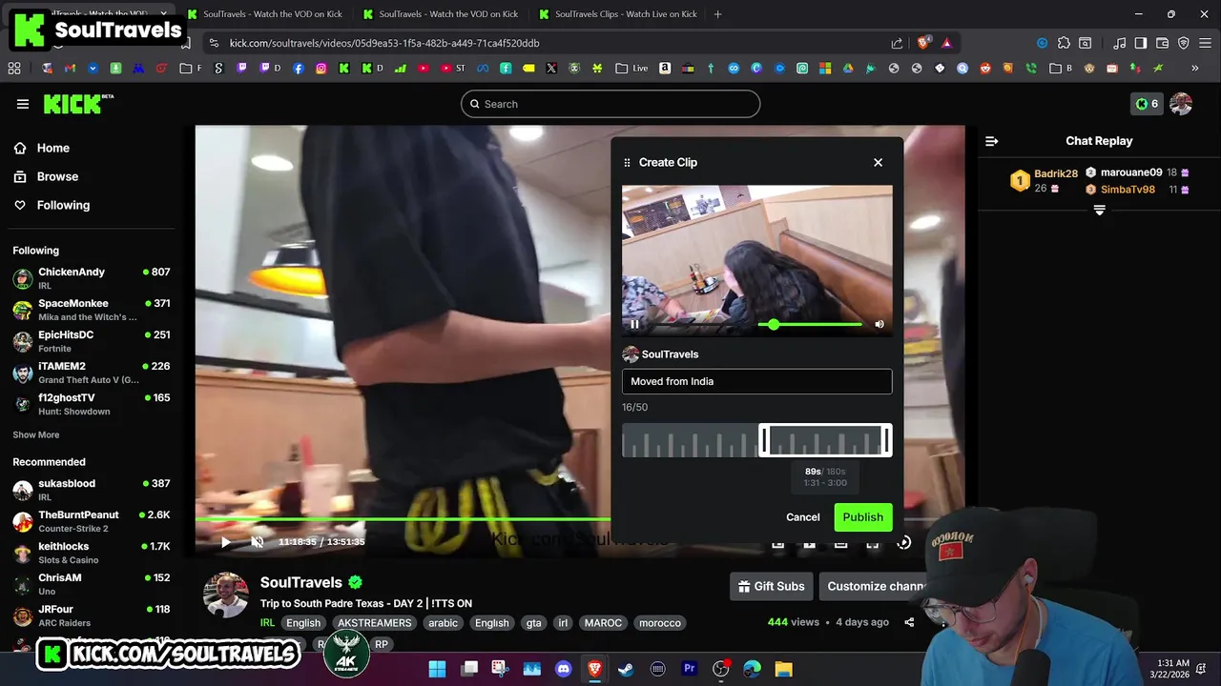The width and height of the screenshot is (1221, 686).
Task: Open ChickenAndy's channel
Action: [92, 278]
